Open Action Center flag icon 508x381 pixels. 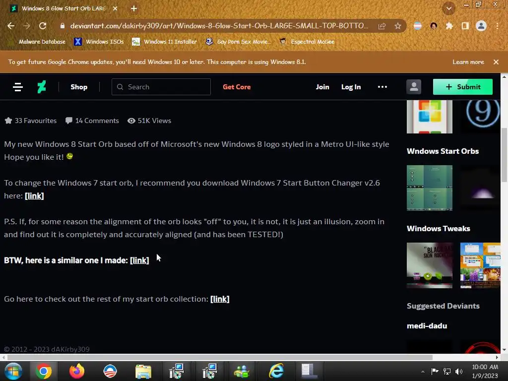click(435, 372)
